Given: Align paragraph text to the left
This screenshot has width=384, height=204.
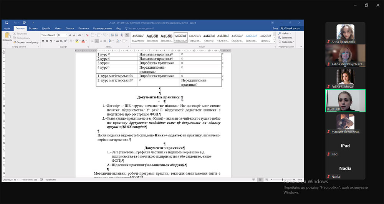Looking at the screenshot, I should click(x=93, y=41).
